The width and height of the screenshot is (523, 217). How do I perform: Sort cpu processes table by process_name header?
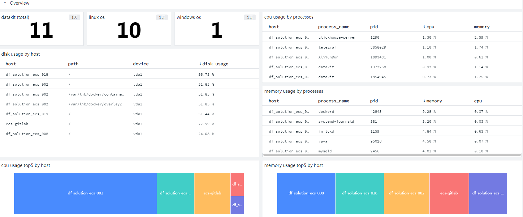pyautogui.click(x=334, y=27)
